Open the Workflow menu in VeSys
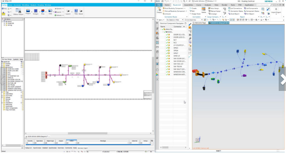The width and height of the screenshot is (286, 156). coord(26,5)
